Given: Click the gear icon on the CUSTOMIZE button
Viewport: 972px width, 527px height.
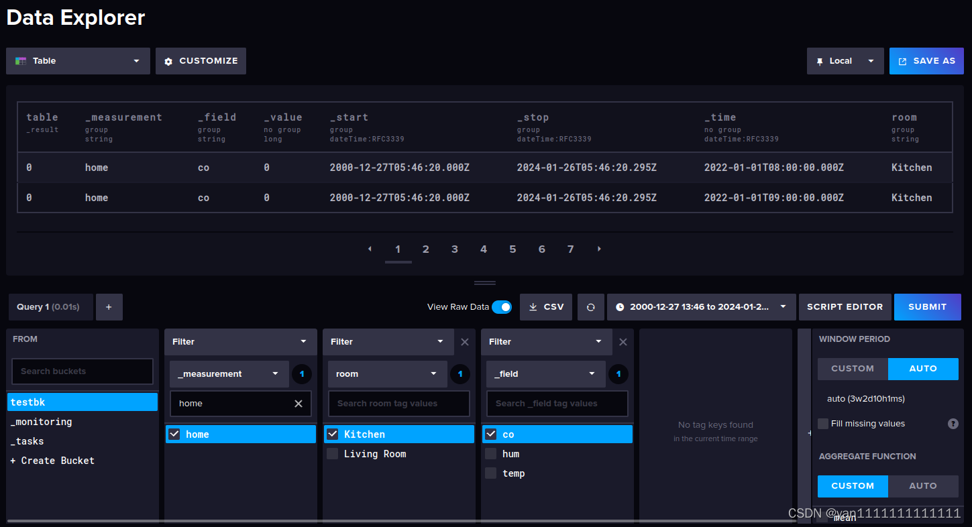Looking at the screenshot, I should point(168,60).
